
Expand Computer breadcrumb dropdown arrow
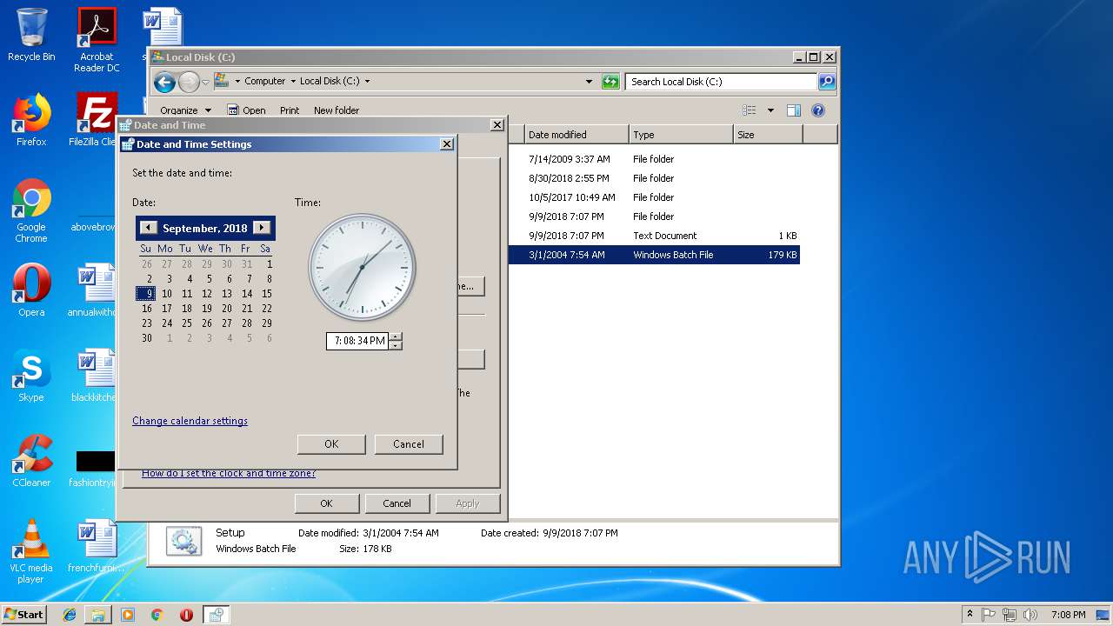[293, 82]
